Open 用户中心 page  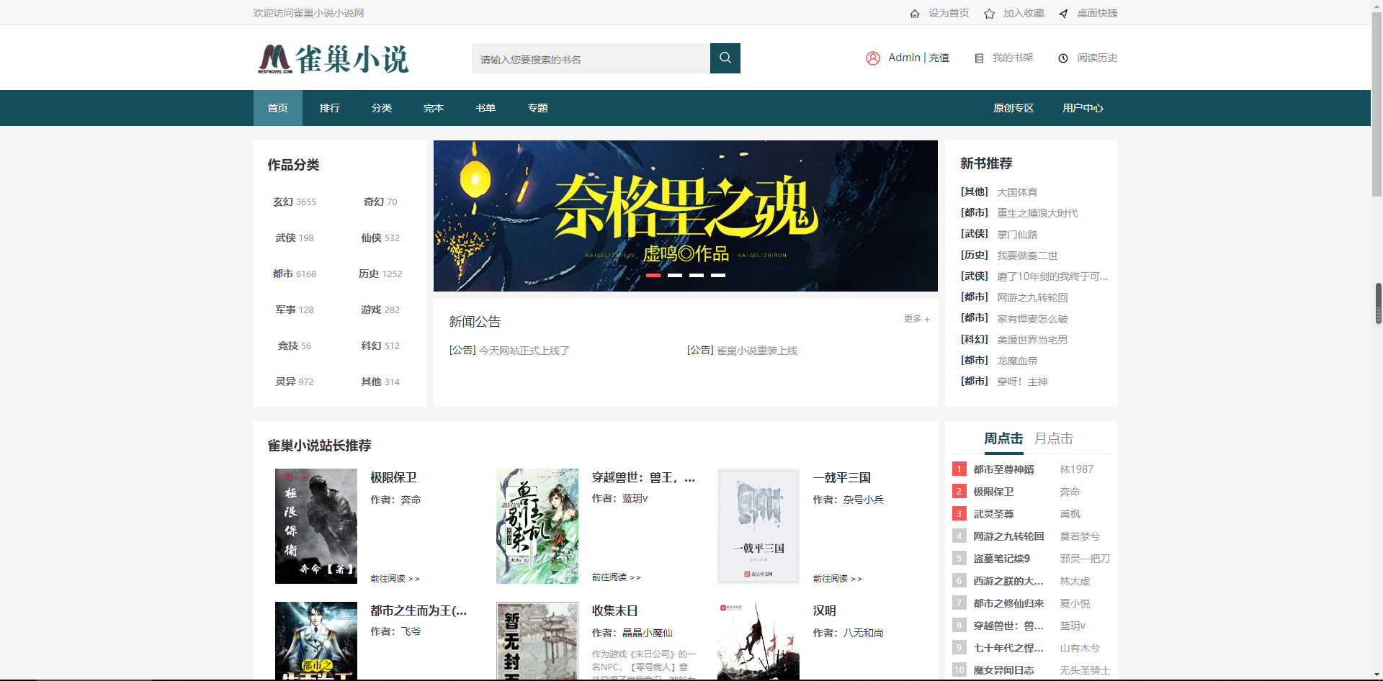click(x=1083, y=108)
